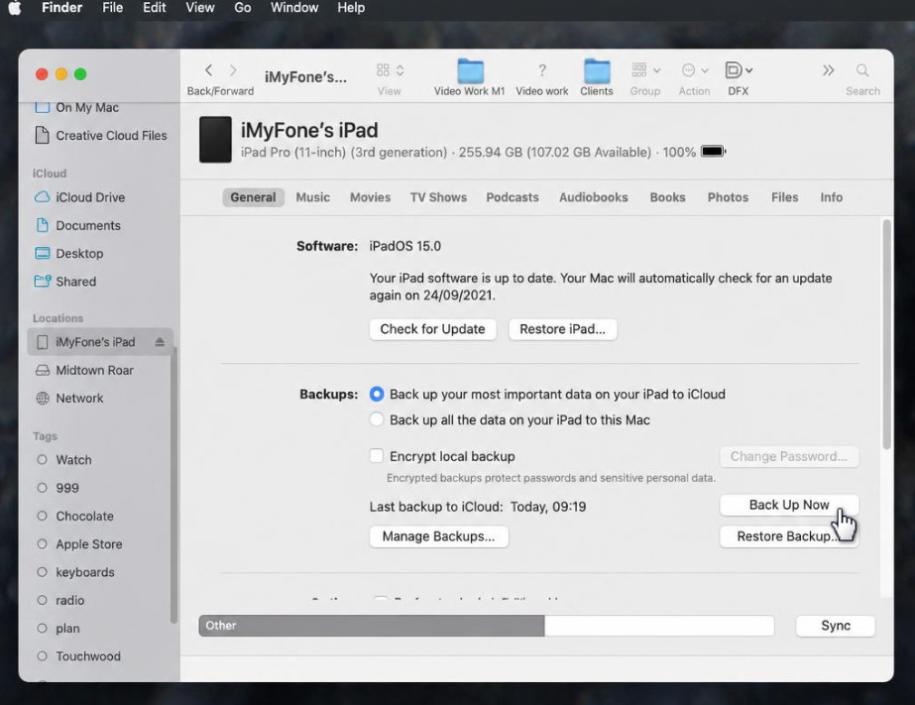915x705 pixels.
Task: Expand the toolbar overflow chevrons
Action: click(x=828, y=70)
